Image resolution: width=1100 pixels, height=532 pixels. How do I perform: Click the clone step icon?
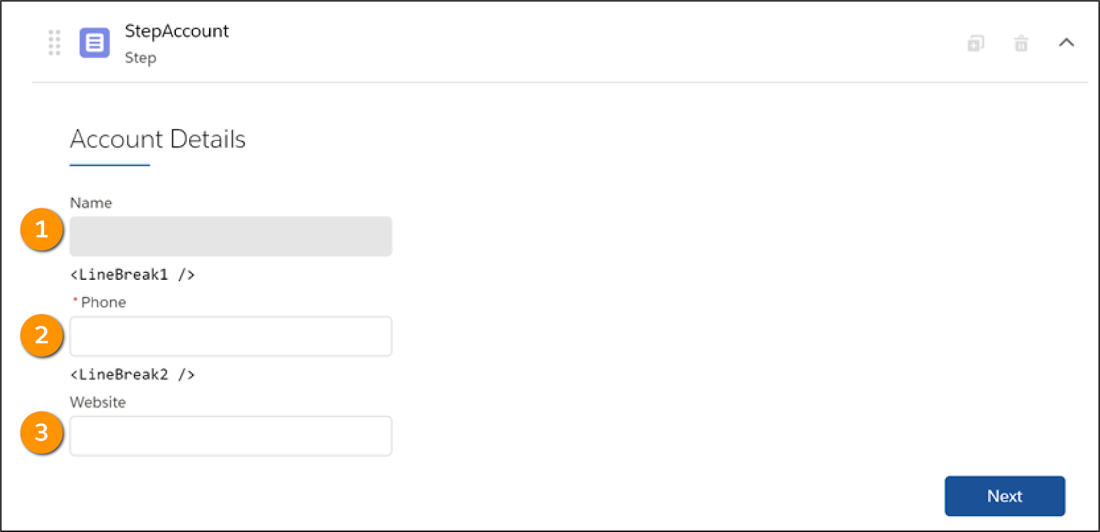tap(976, 43)
